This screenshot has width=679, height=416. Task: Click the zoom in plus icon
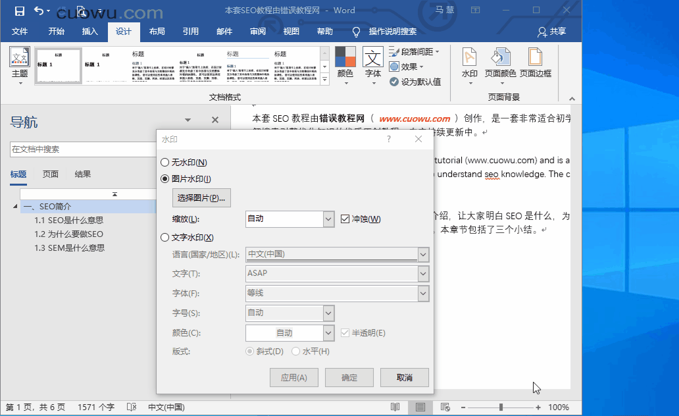(x=538, y=407)
